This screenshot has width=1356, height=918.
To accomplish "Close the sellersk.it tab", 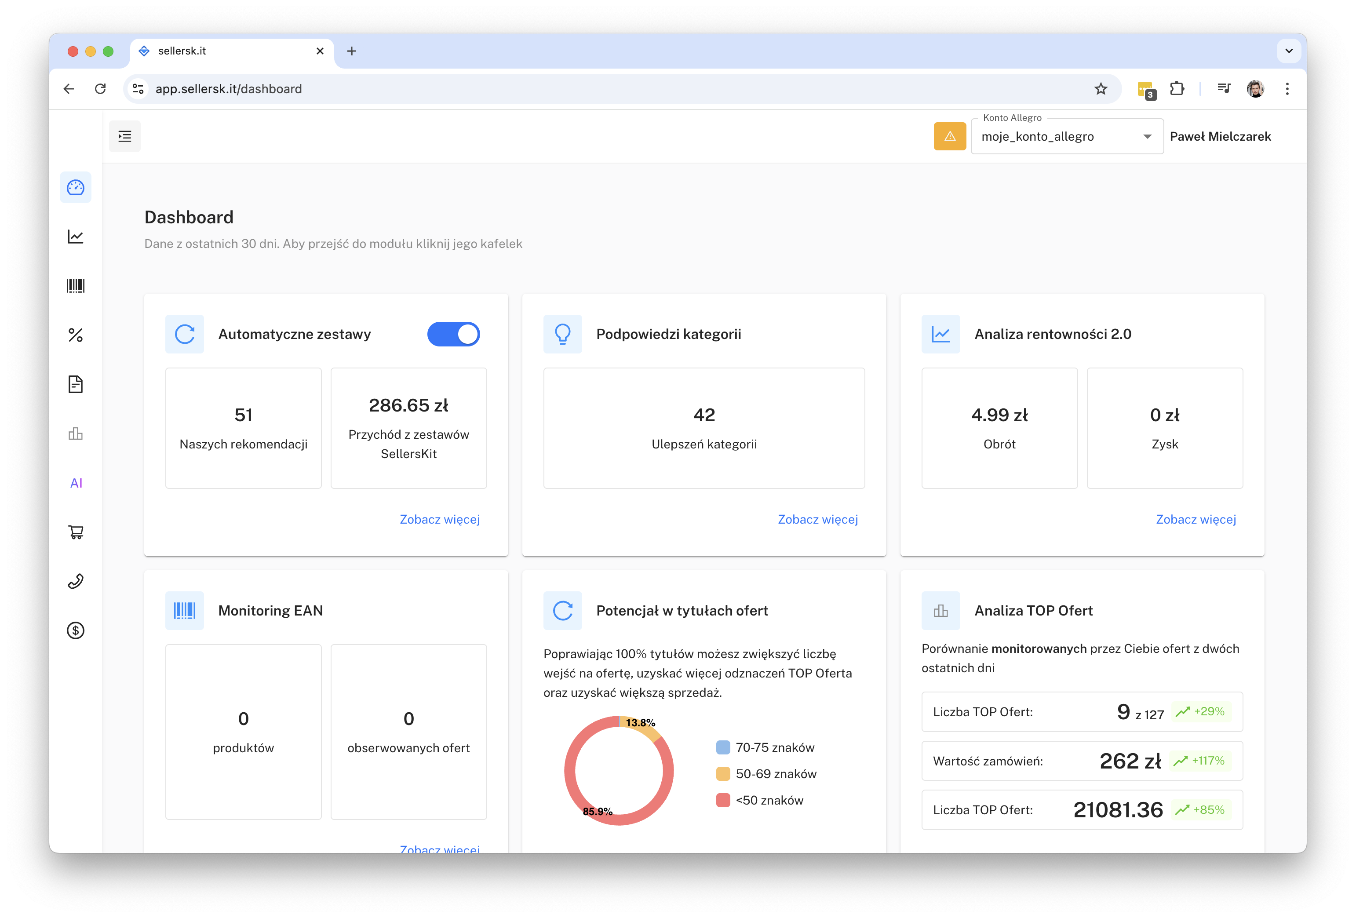I will click(320, 51).
